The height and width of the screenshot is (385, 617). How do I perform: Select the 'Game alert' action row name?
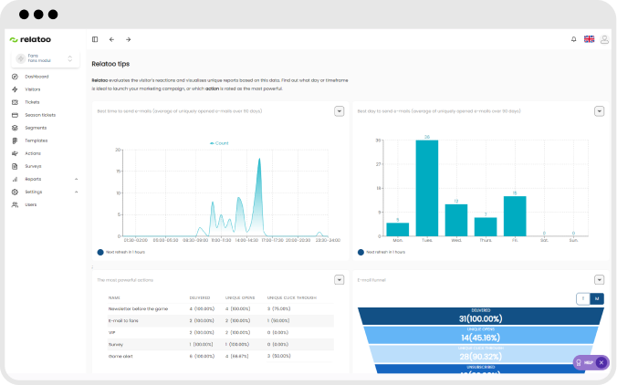pyautogui.click(x=120, y=357)
